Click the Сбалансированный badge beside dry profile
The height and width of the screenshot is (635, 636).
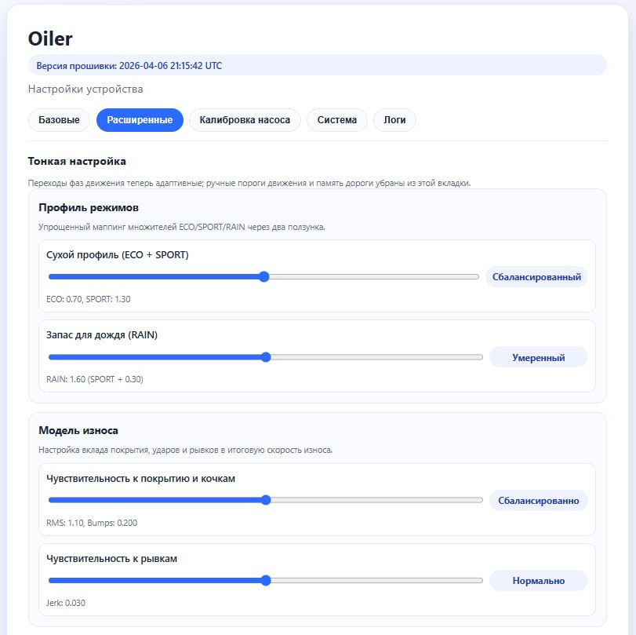[536, 276]
